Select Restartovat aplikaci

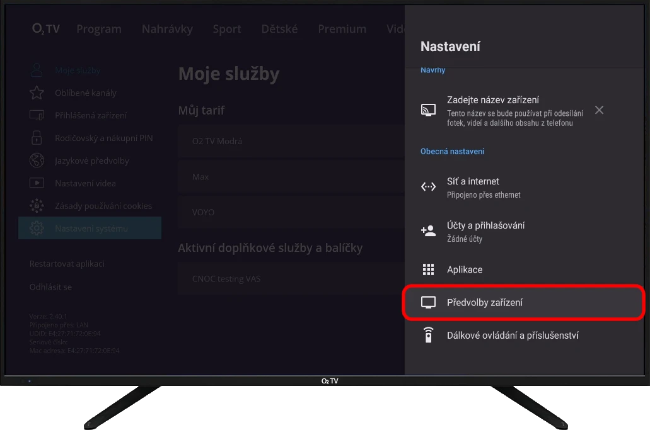pyautogui.click(x=67, y=264)
